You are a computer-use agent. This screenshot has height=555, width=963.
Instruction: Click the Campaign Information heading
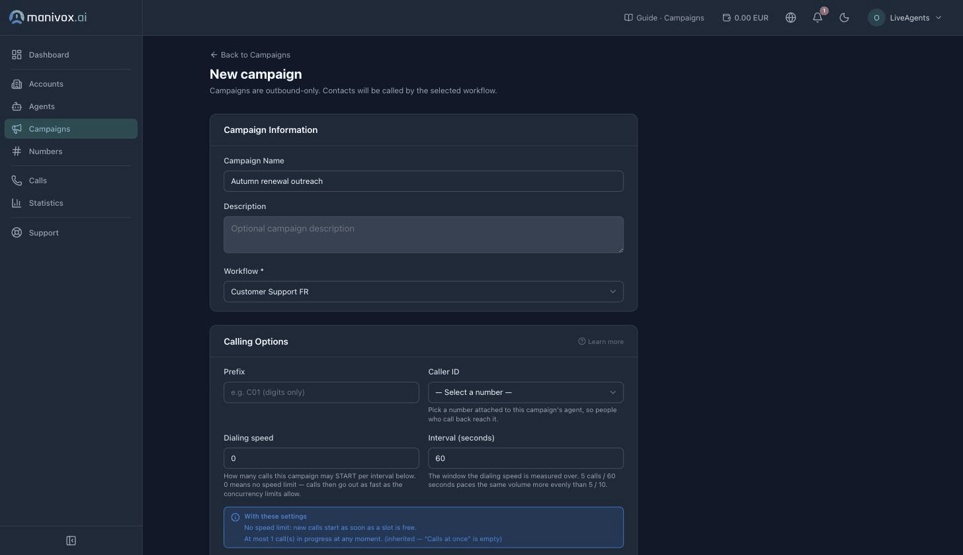(x=271, y=130)
